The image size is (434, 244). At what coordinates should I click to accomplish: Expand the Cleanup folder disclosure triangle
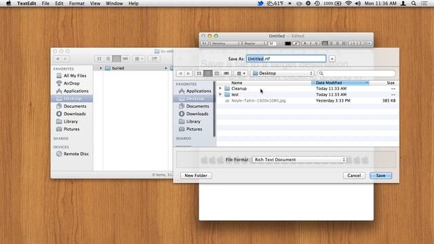click(220, 88)
